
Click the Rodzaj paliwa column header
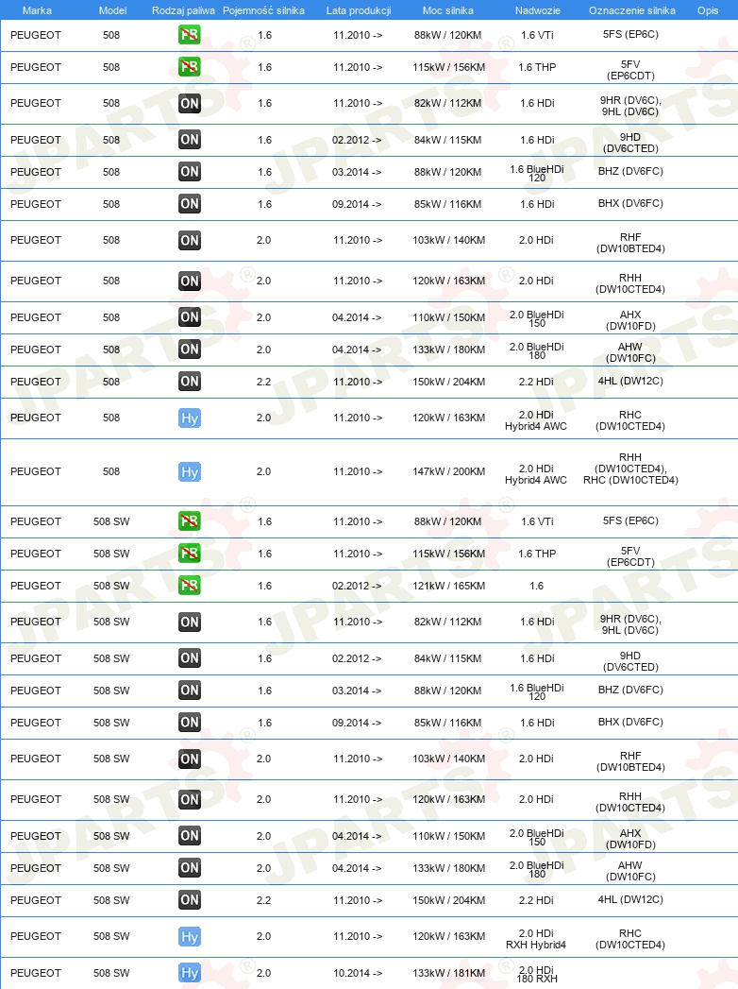pyautogui.click(x=183, y=10)
